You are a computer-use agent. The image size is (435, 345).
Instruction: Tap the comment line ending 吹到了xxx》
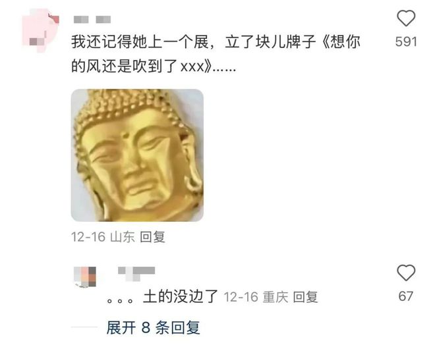[154, 66]
